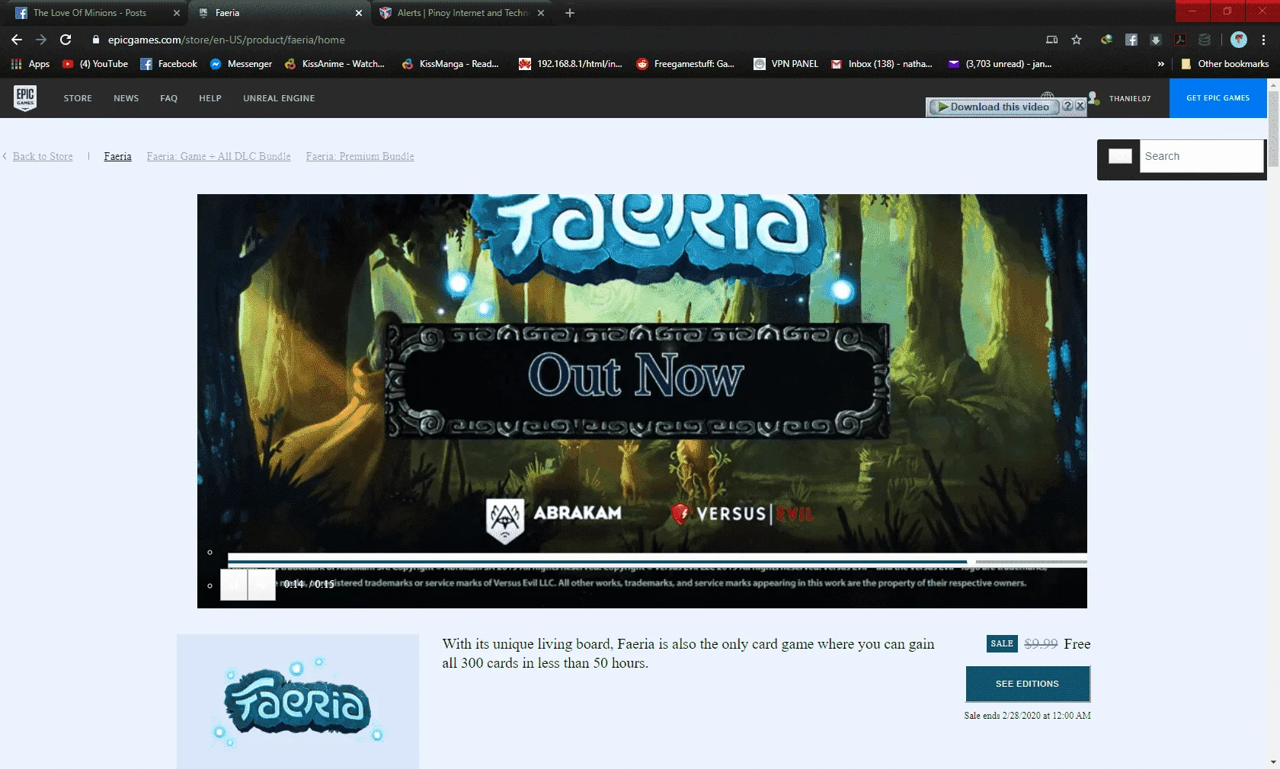The image size is (1280, 769).
Task: Open the Adobe Acrobat extension icon
Action: tap(1180, 40)
